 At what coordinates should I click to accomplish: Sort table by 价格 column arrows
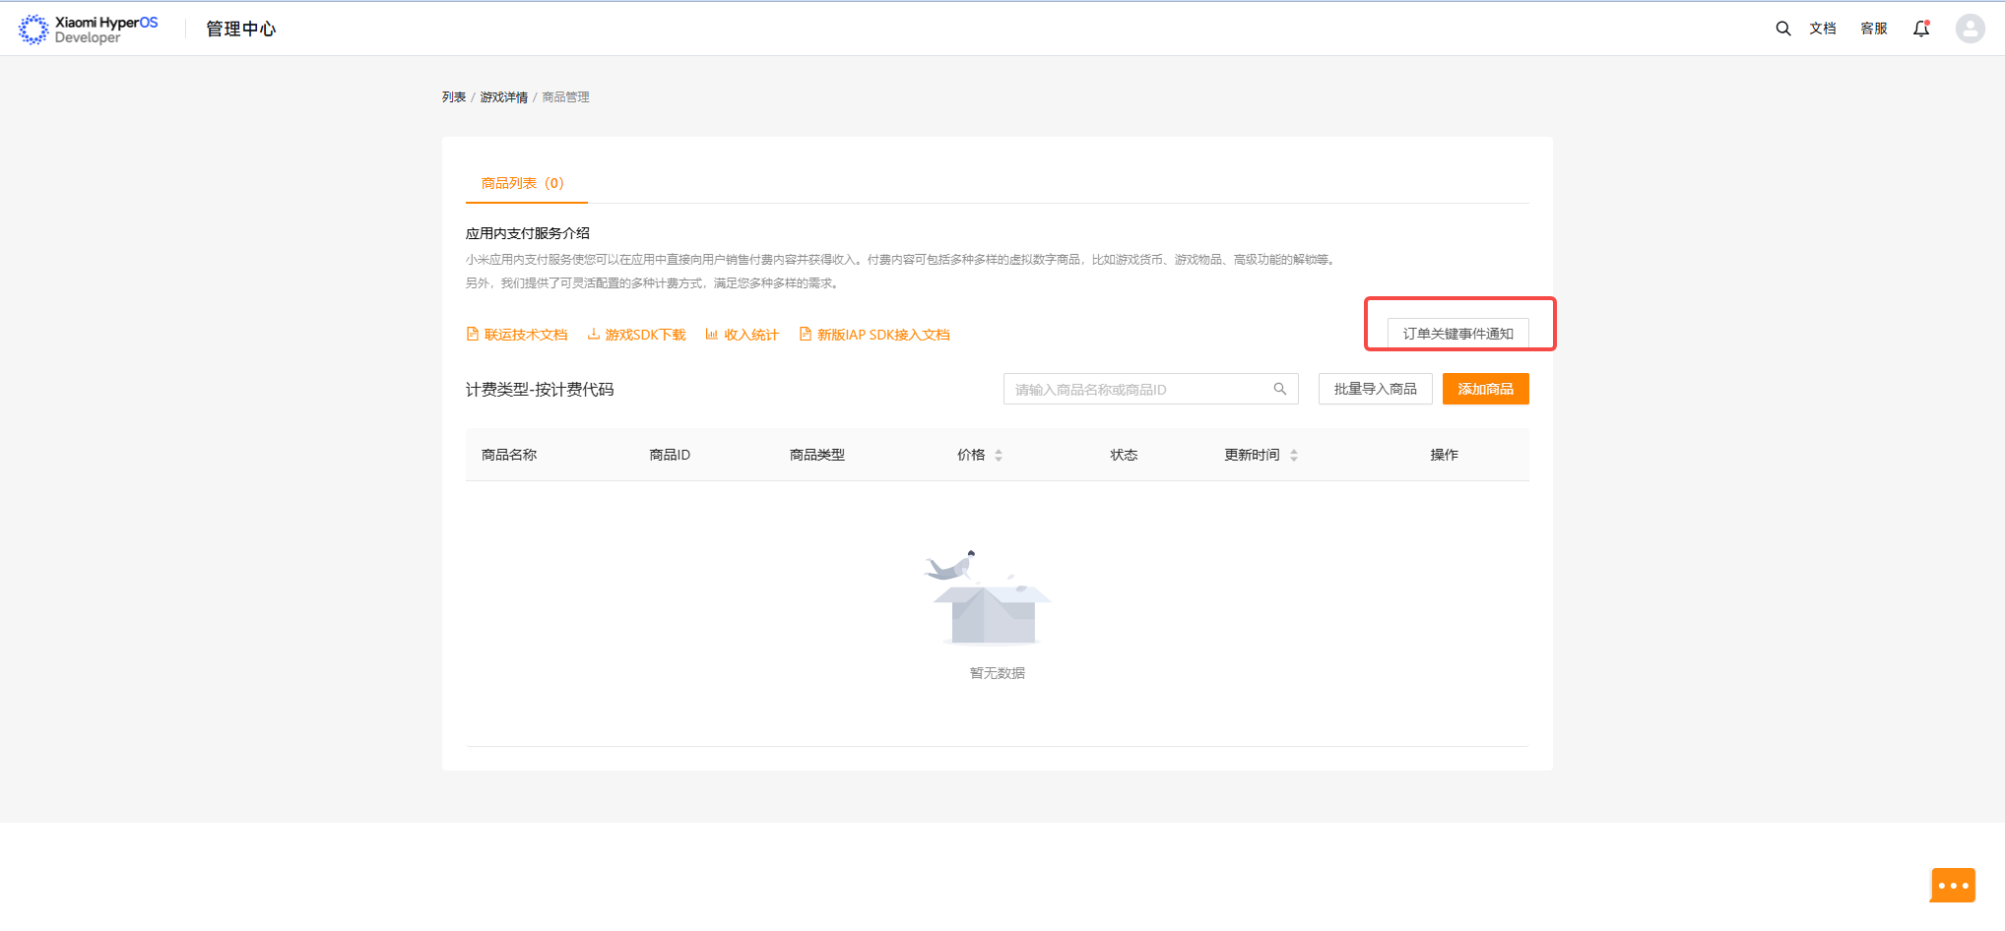coord(999,455)
